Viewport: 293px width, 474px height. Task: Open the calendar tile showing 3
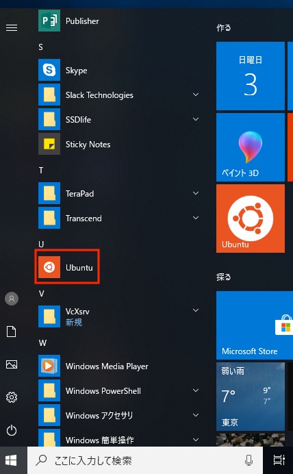tap(251, 76)
